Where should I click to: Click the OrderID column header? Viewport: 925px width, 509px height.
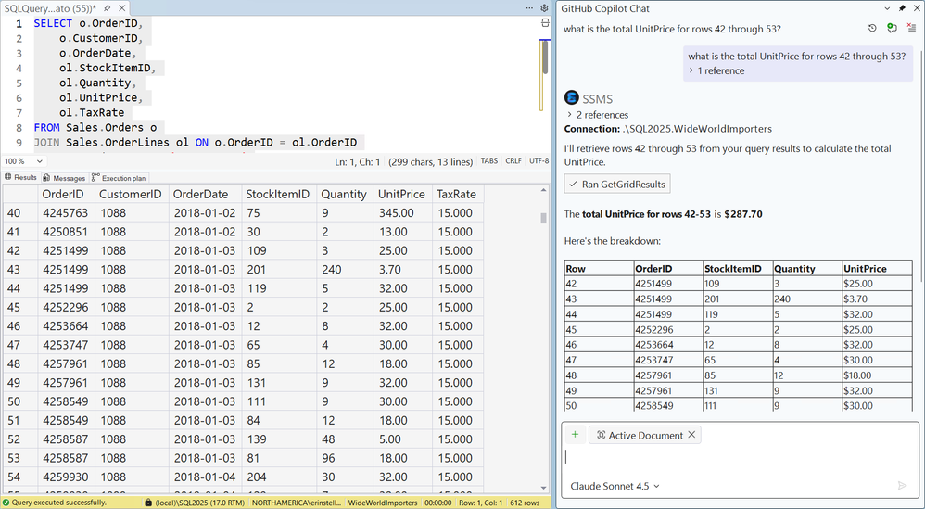coord(66,194)
